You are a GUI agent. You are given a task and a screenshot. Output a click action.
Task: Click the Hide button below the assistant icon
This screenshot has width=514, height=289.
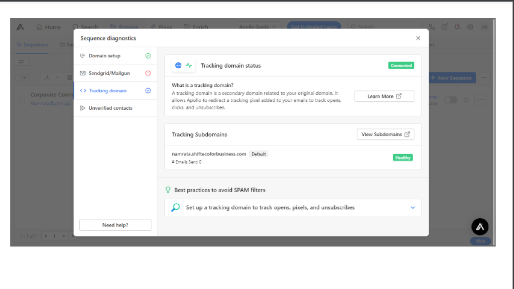point(480,241)
